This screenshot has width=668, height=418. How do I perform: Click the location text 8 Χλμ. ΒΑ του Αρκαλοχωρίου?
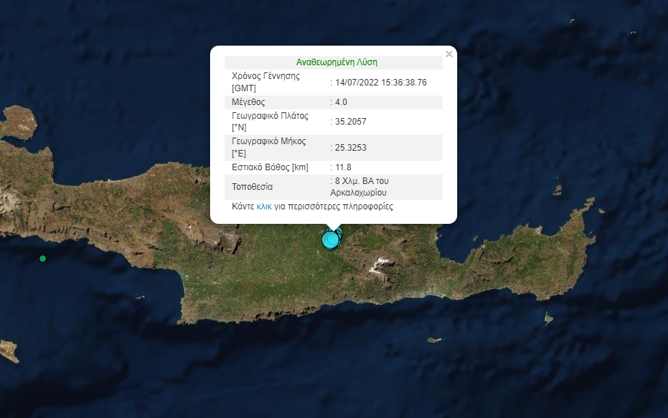[359, 187]
